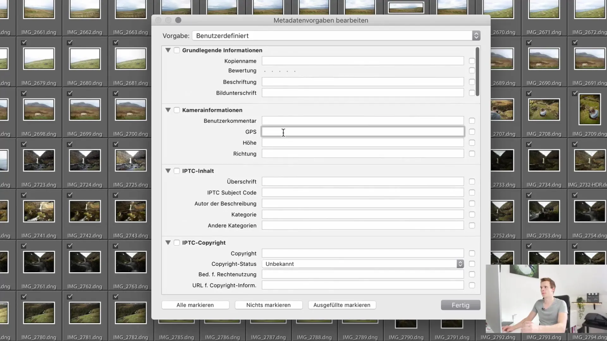The image size is (607, 341).
Task: Select thumbnail IMG_2724.dng in the grid
Action: [x=85, y=160]
